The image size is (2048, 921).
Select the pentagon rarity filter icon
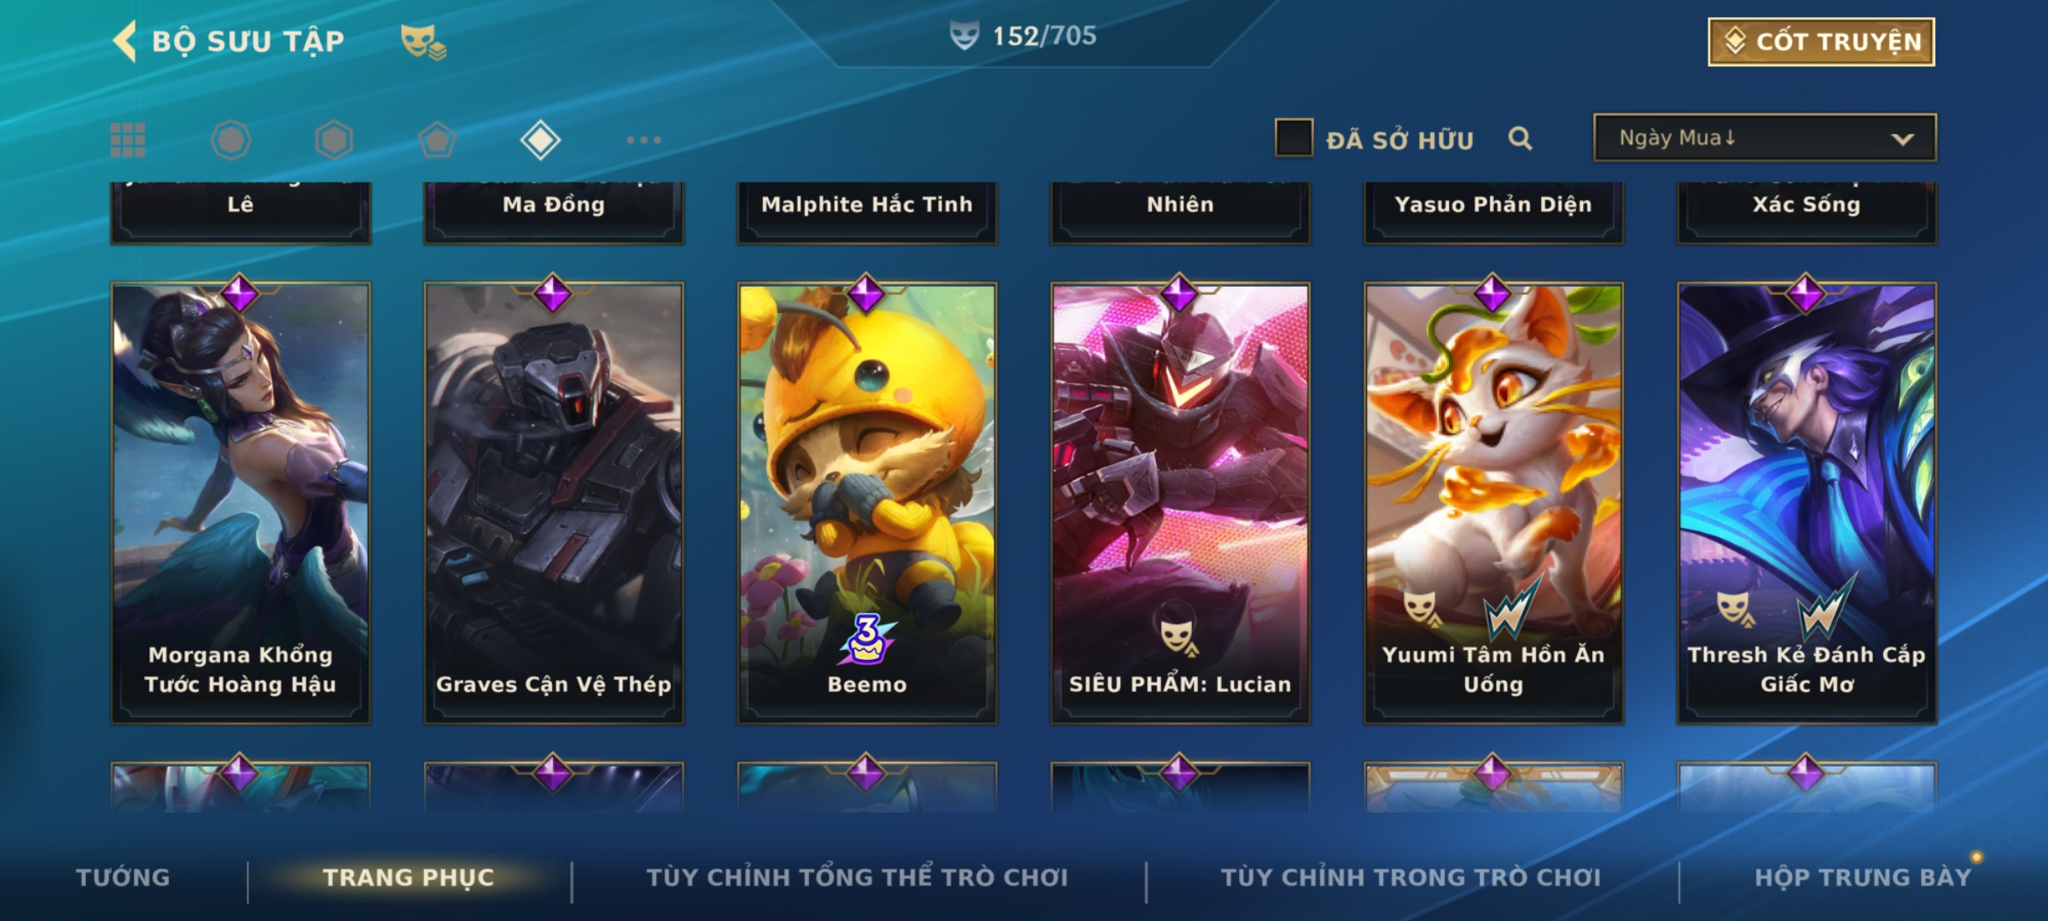437,140
